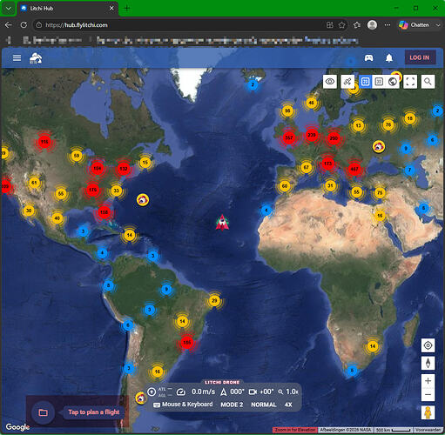Switch to globe view mode
The height and width of the screenshot is (435, 445).
[393, 82]
